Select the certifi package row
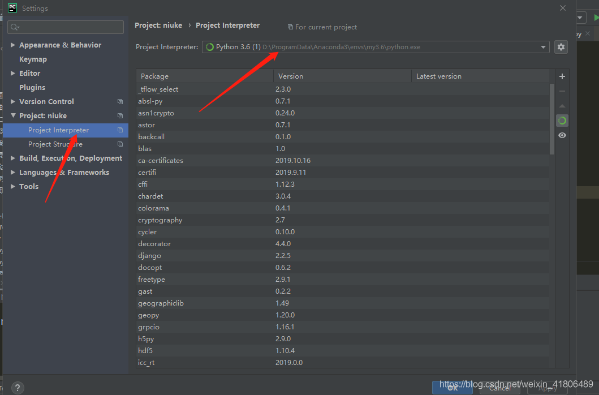 343,173
